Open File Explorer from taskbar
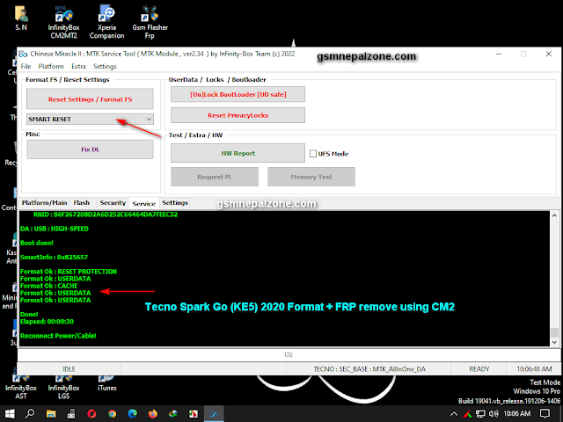The height and width of the screenshot is (422, 563). [51, 414]
